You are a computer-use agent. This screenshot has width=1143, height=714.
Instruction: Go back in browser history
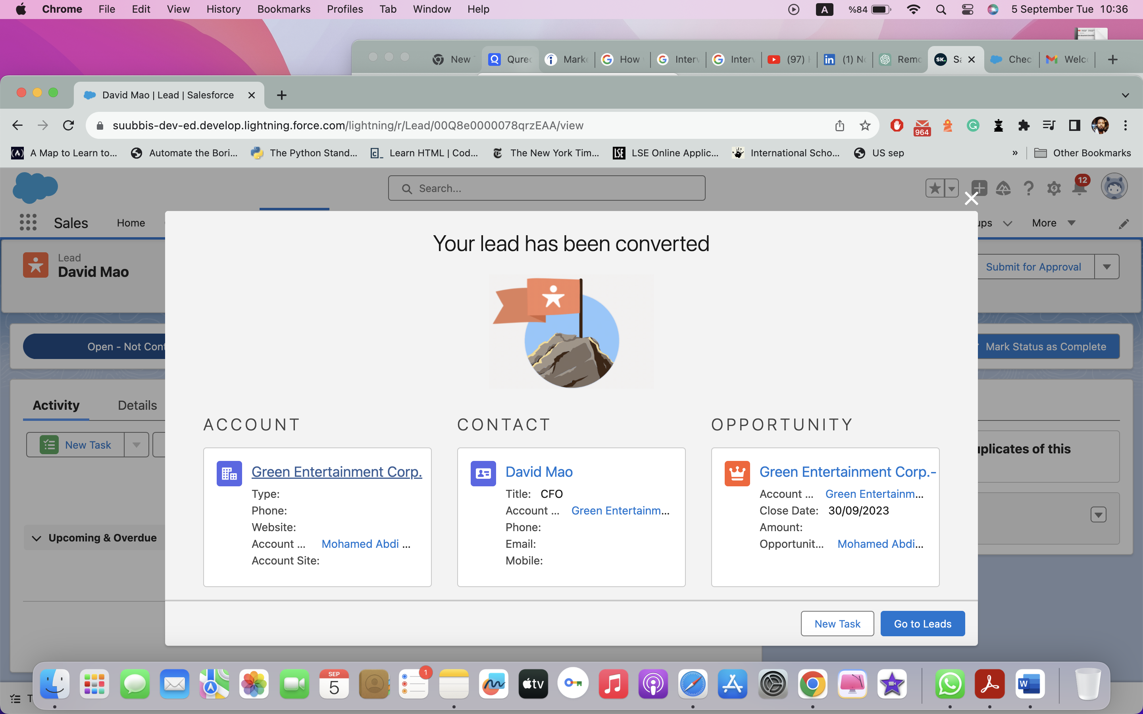click(17, 125)
